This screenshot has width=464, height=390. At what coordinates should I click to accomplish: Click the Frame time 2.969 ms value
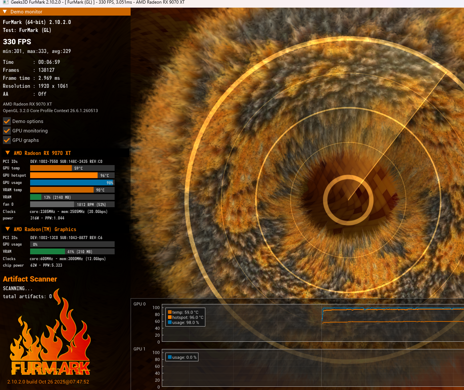(x=49, y=78)
